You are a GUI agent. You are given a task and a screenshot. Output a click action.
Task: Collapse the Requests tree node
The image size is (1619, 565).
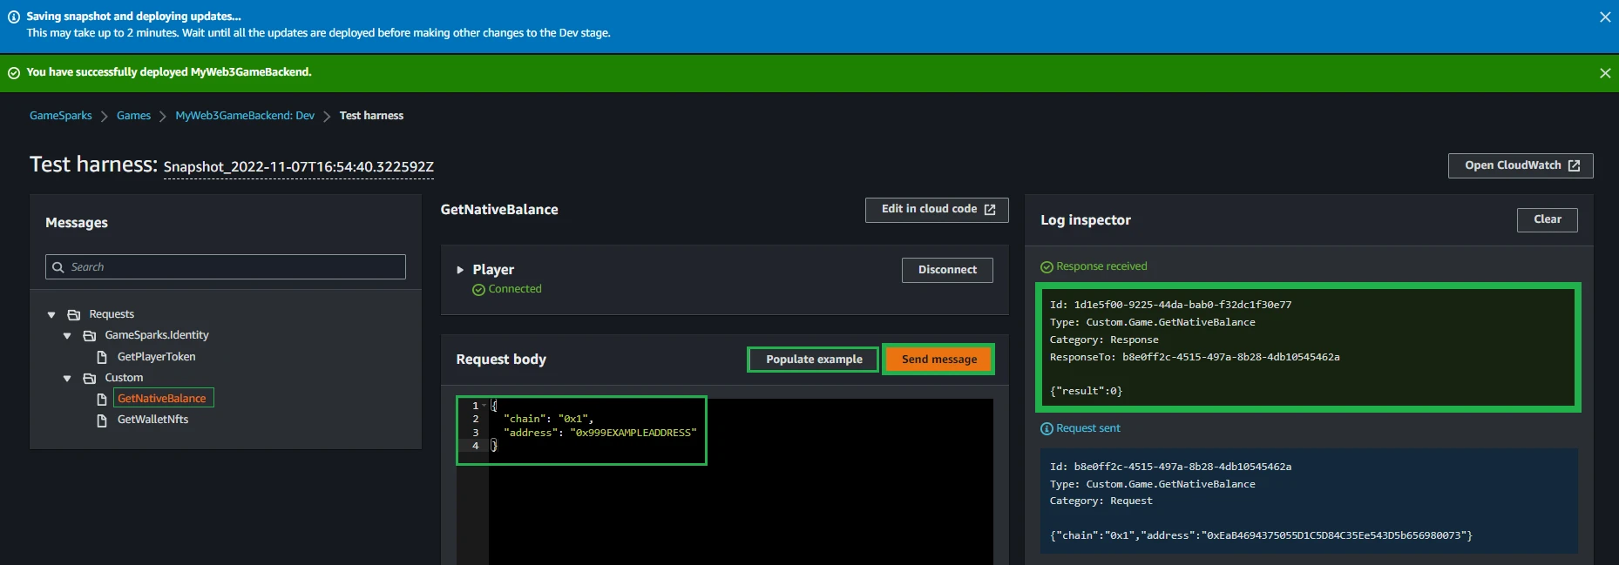pyautogui.click(x=51, y=314)
